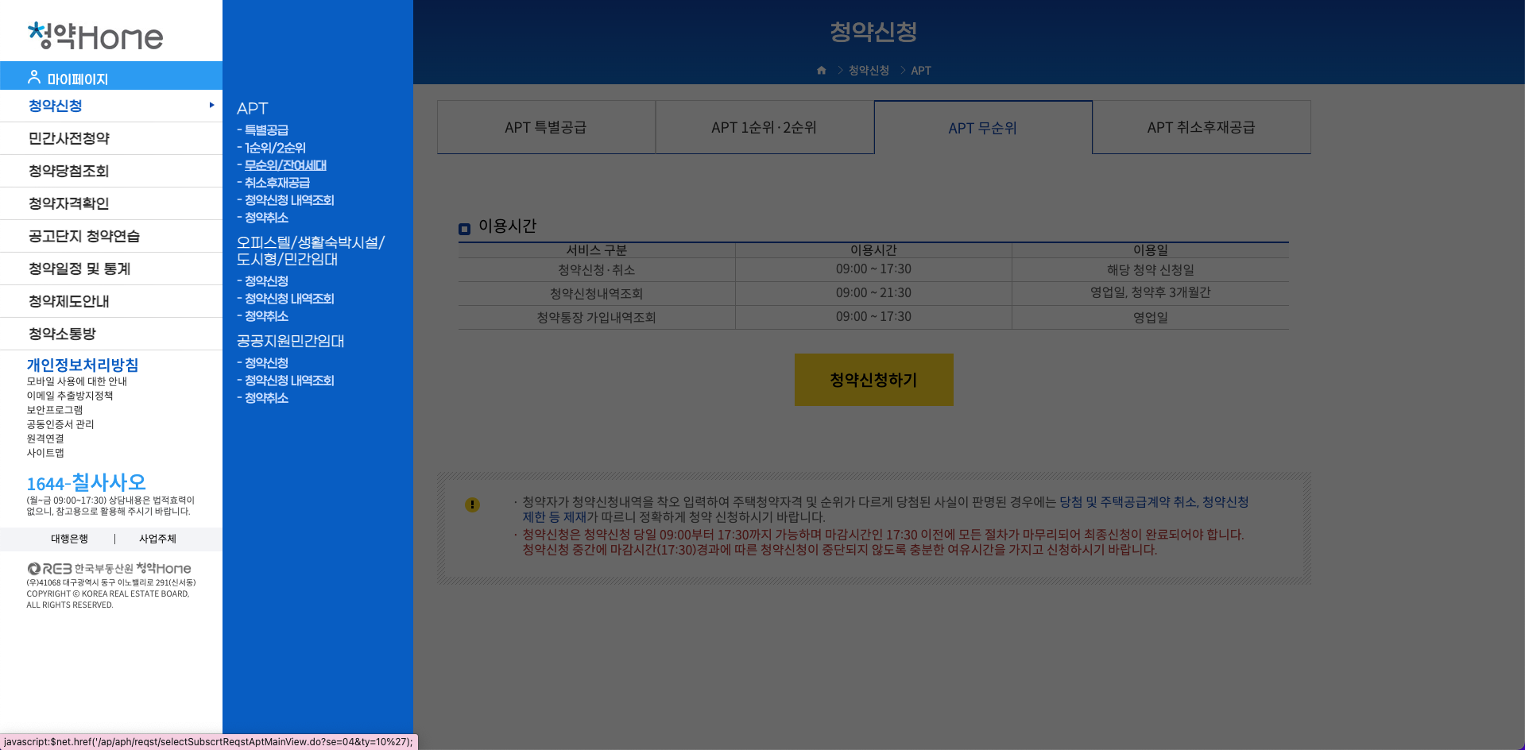Open 모바일 사용에 대한 안내 link

tap(77, 381)
